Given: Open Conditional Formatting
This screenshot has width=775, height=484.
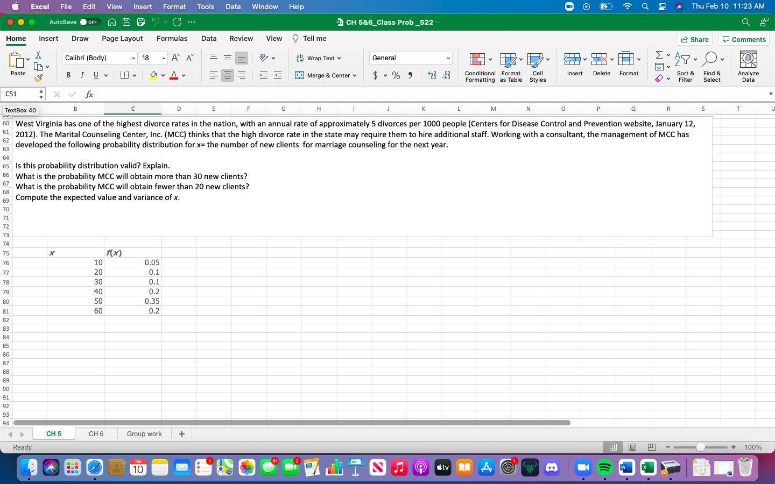Looking at the screenshot, I should (x=480, y=67).
